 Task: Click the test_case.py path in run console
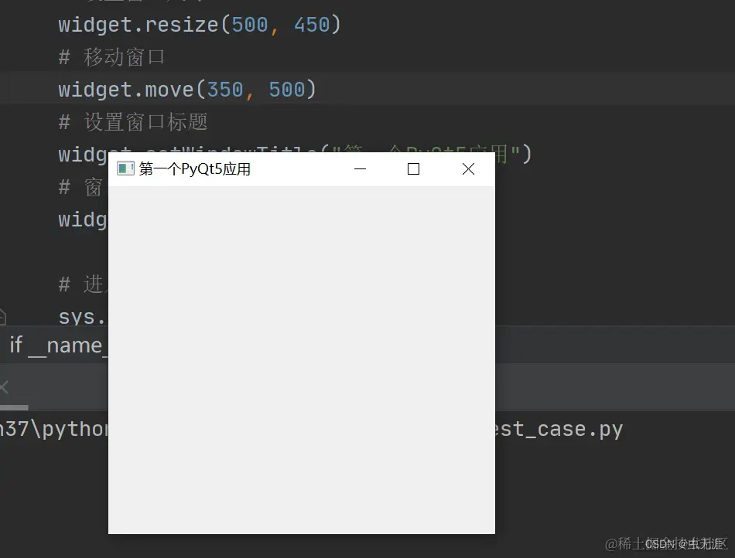tap(559, 429)
